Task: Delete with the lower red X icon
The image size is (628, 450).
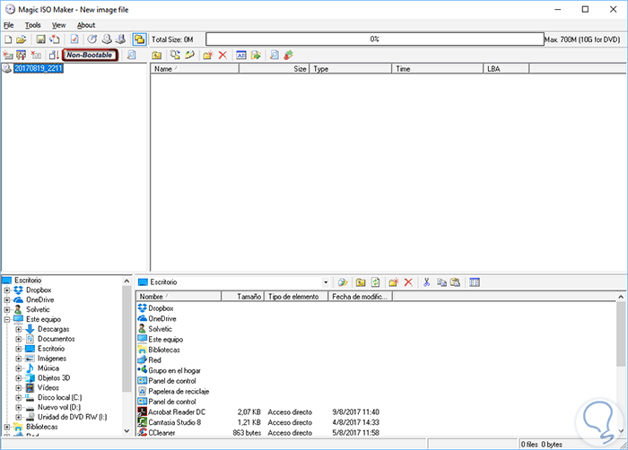Action: pyautogui.click(x=408, y=282)
